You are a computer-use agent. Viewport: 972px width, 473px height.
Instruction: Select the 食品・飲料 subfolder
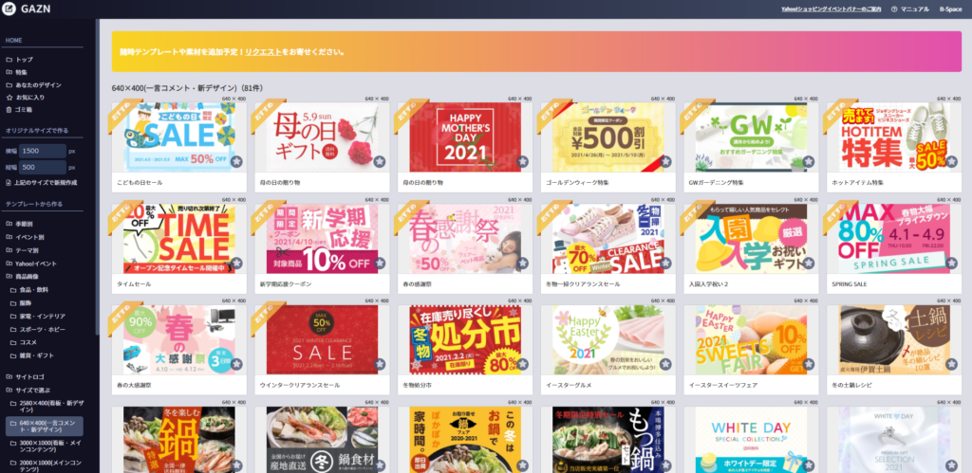(33, 290)
